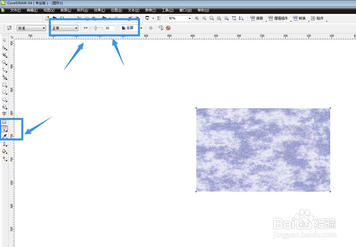Click Zoom to All Objects icon
The width and height of the screenshot is (356, 247).
[x=219, y=18]
